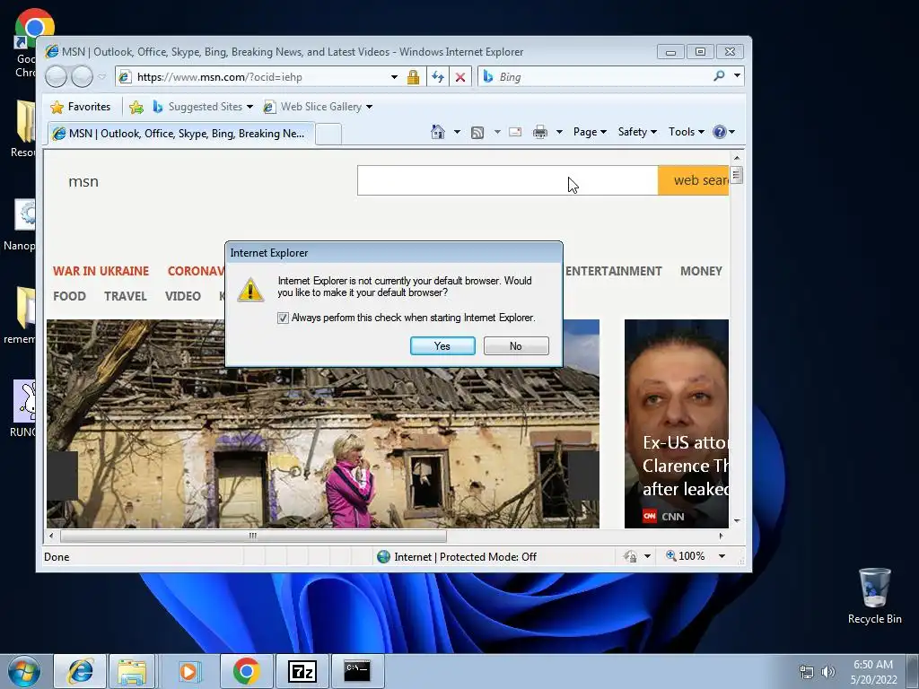Open the VIDEO category link

click(x=183, y=296)
